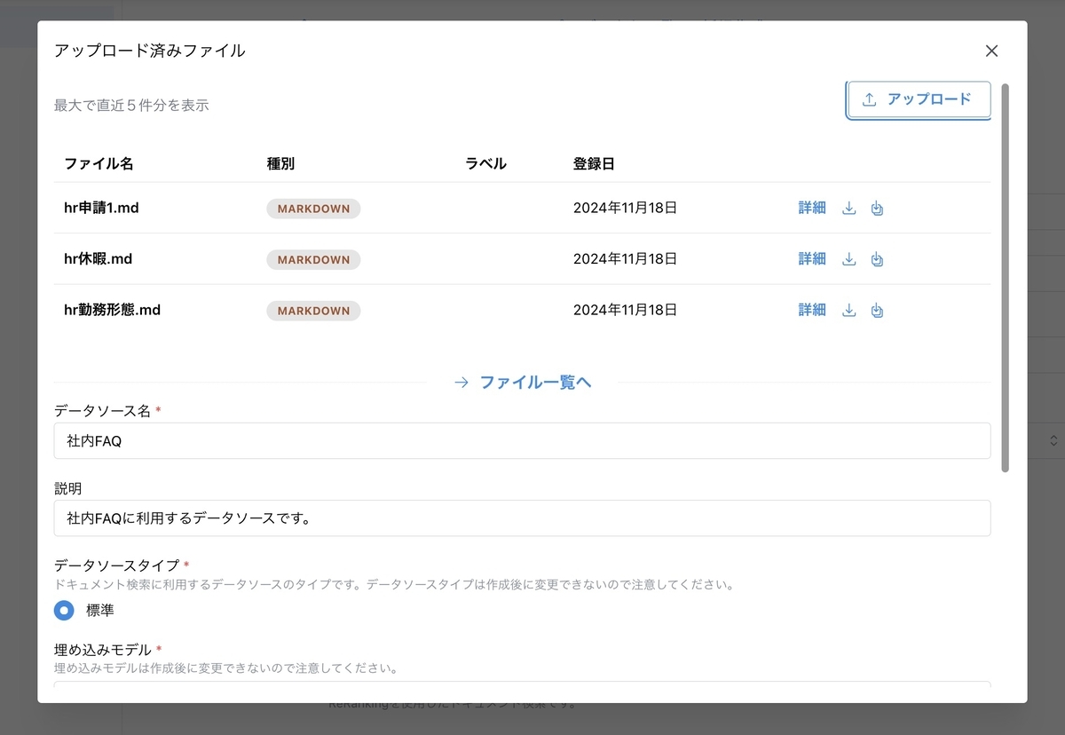Click file name hr休暇.md
Screen dimensions: 1065x735
click(x=98, y=259)
